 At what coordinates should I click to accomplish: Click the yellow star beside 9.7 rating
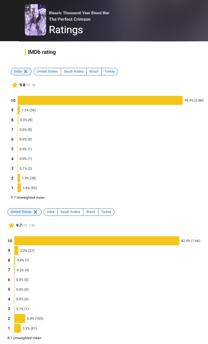[x=11, y=225]
